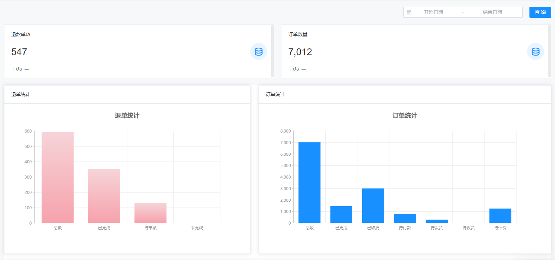Screen dimensions: 555x260
Task: Click the 待发货 bar in the 订单统计 chart
Action: tap(437, 221)
